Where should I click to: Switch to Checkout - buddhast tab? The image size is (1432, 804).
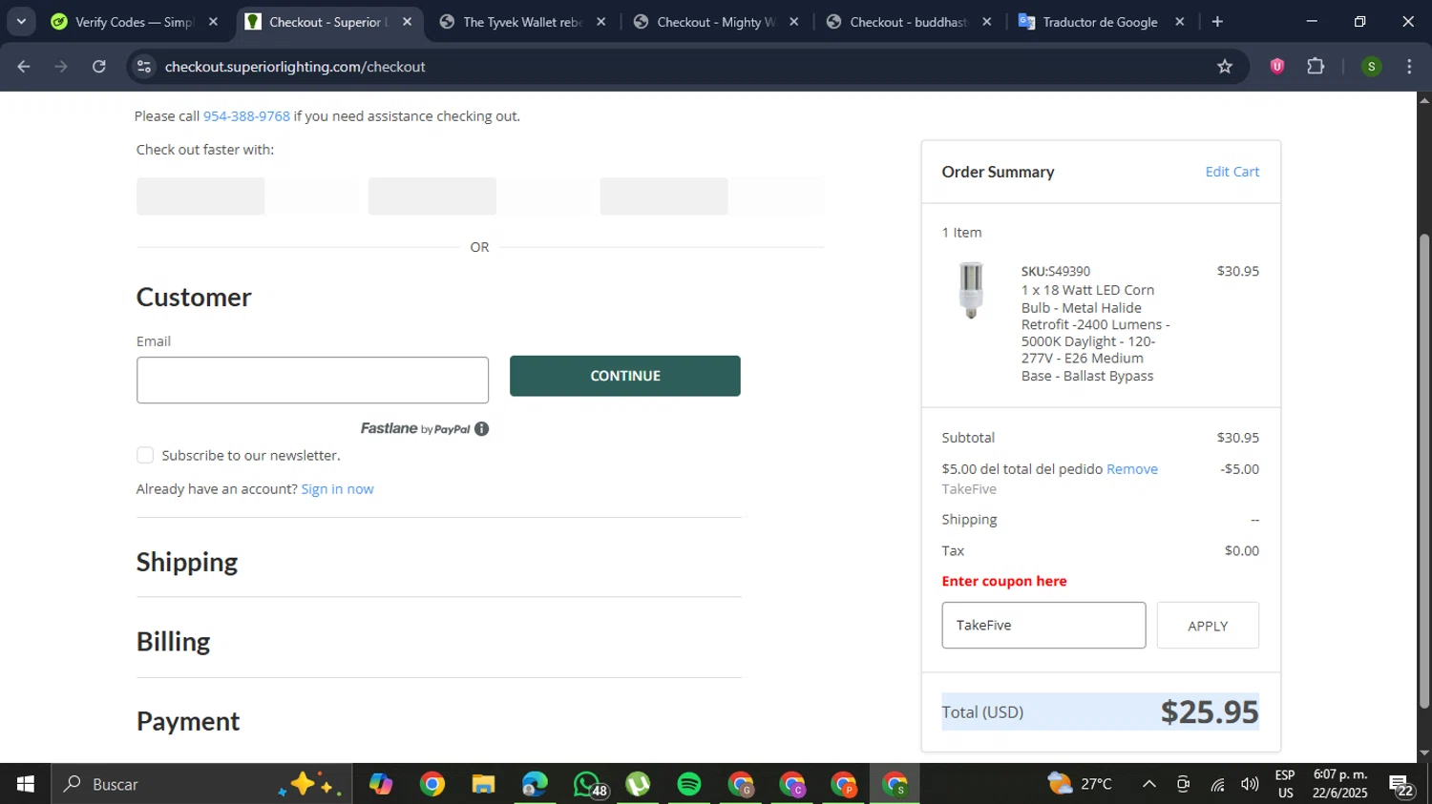click(x=908, y=22)
